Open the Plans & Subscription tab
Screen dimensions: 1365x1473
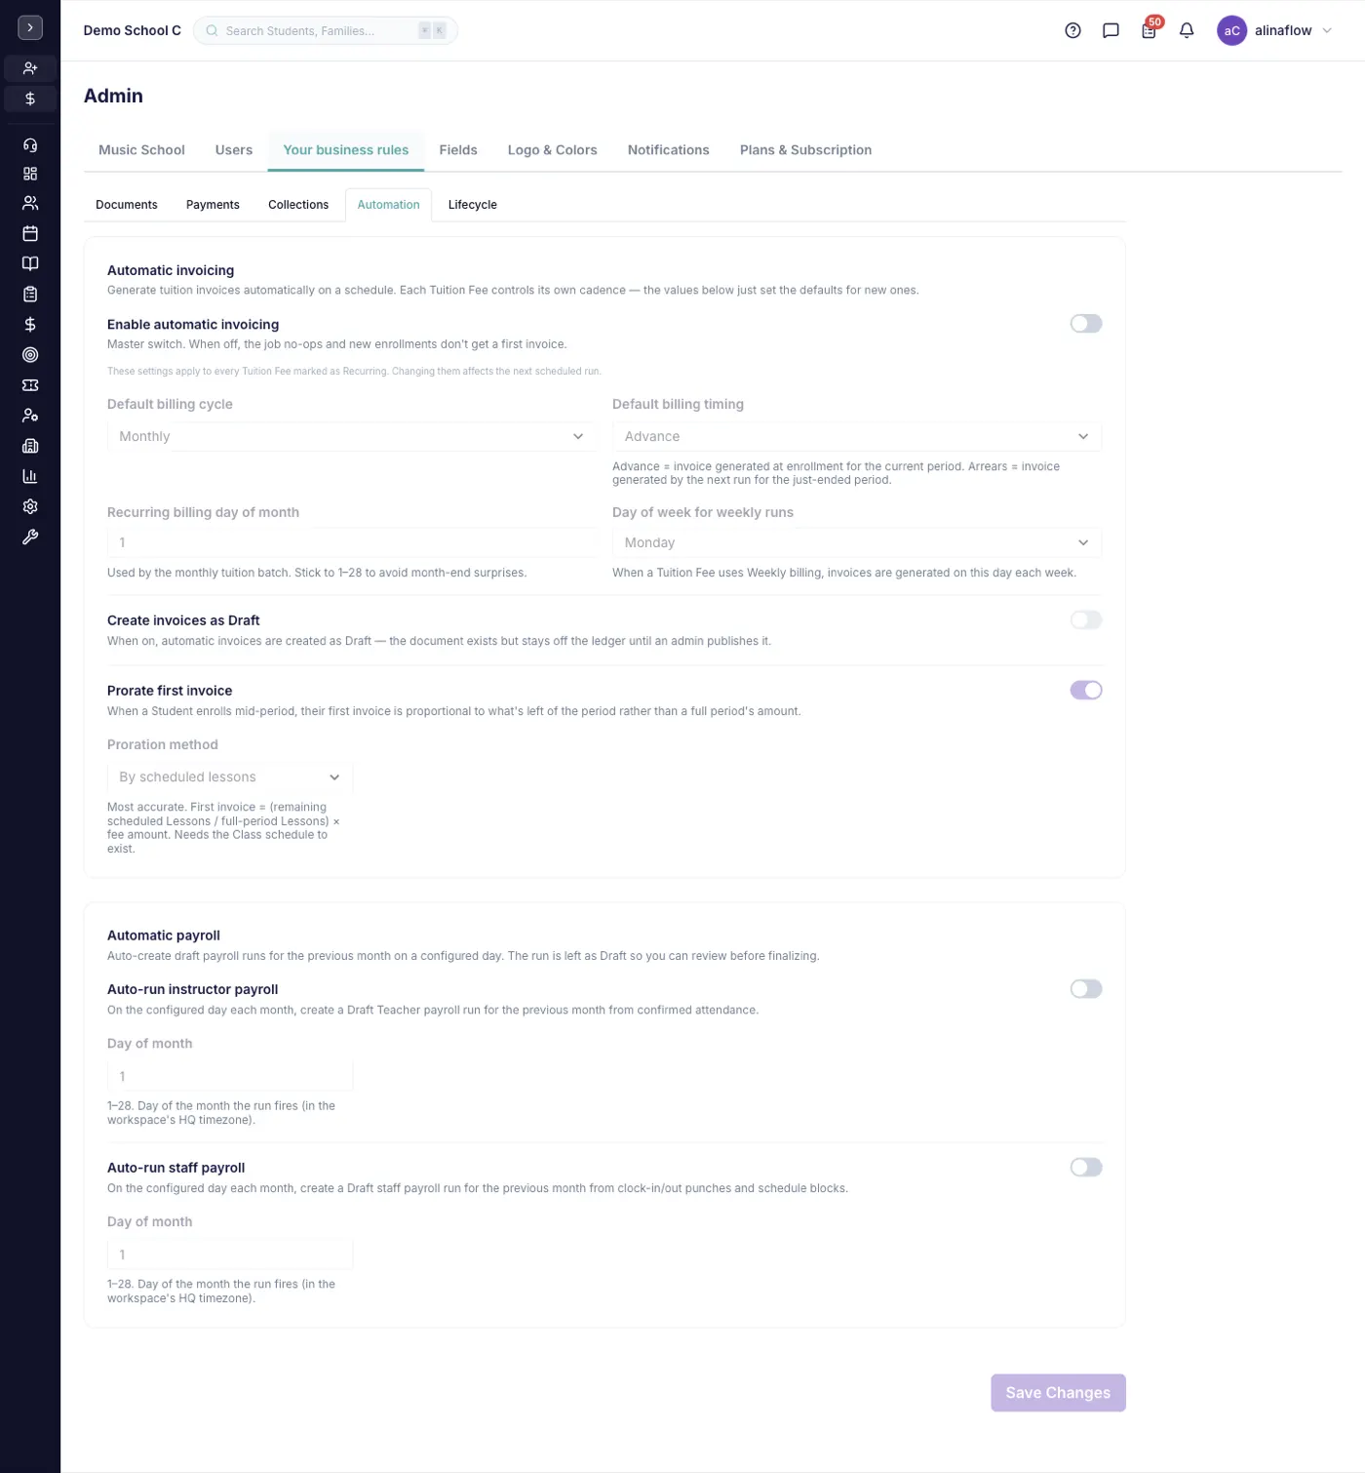(x=805, y=150)
